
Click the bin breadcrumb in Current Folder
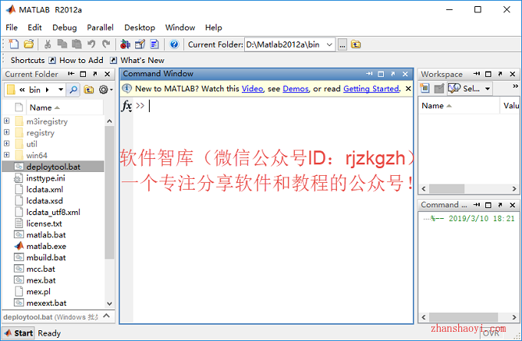coord(35,90)
